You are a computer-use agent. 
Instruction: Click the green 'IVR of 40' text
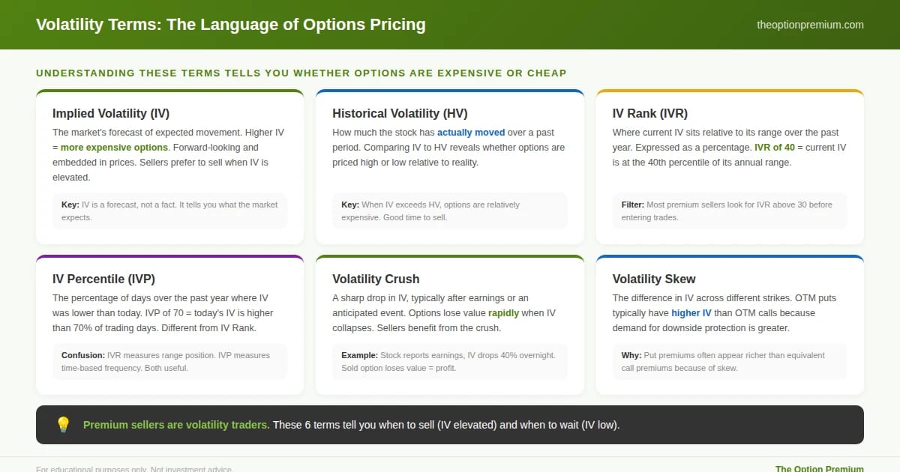coord(774,148)
